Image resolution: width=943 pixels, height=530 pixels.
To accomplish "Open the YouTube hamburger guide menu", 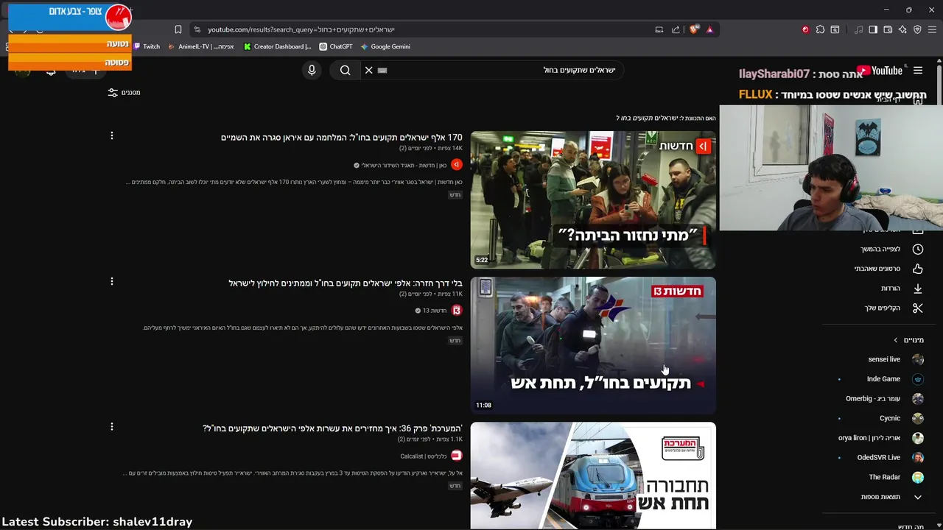I will tap(918, 71).
